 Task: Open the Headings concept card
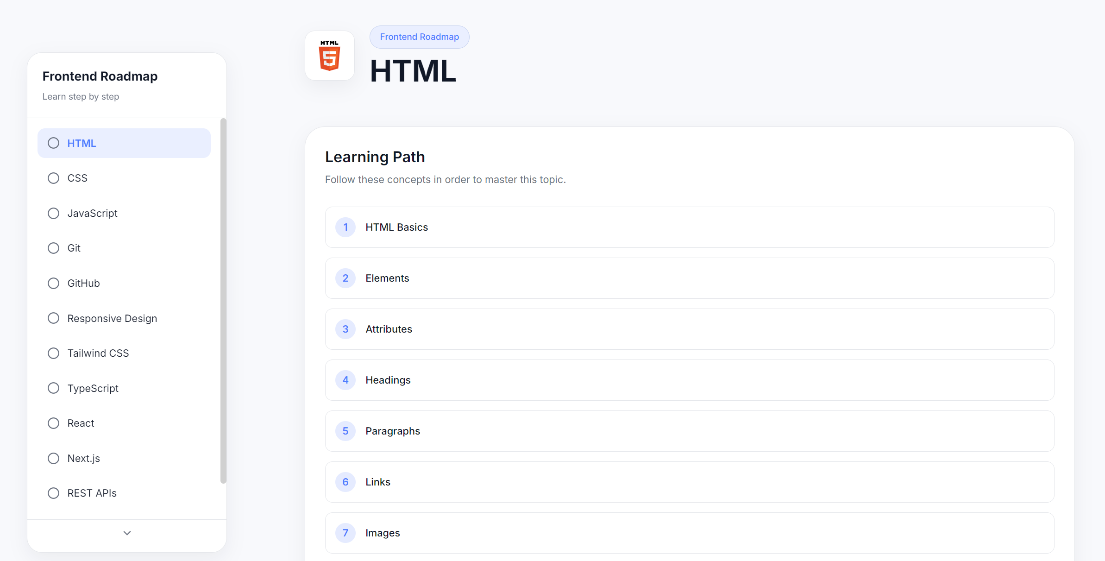[690, 380]
